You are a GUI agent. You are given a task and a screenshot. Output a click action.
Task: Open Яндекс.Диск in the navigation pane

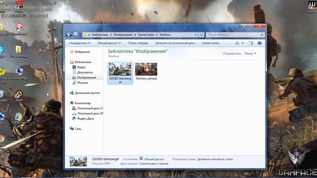pyautogui.click(x=83, y=119)
